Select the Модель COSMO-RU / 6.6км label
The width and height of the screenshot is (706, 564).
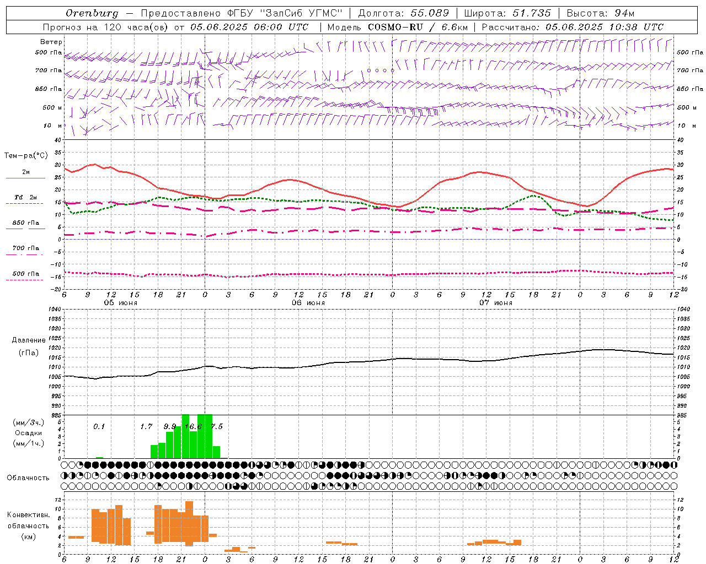398,27
